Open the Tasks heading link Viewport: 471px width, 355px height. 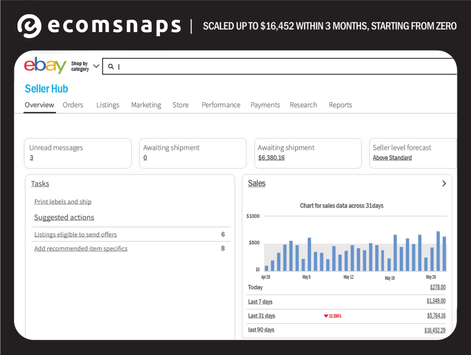coord(40,184)
